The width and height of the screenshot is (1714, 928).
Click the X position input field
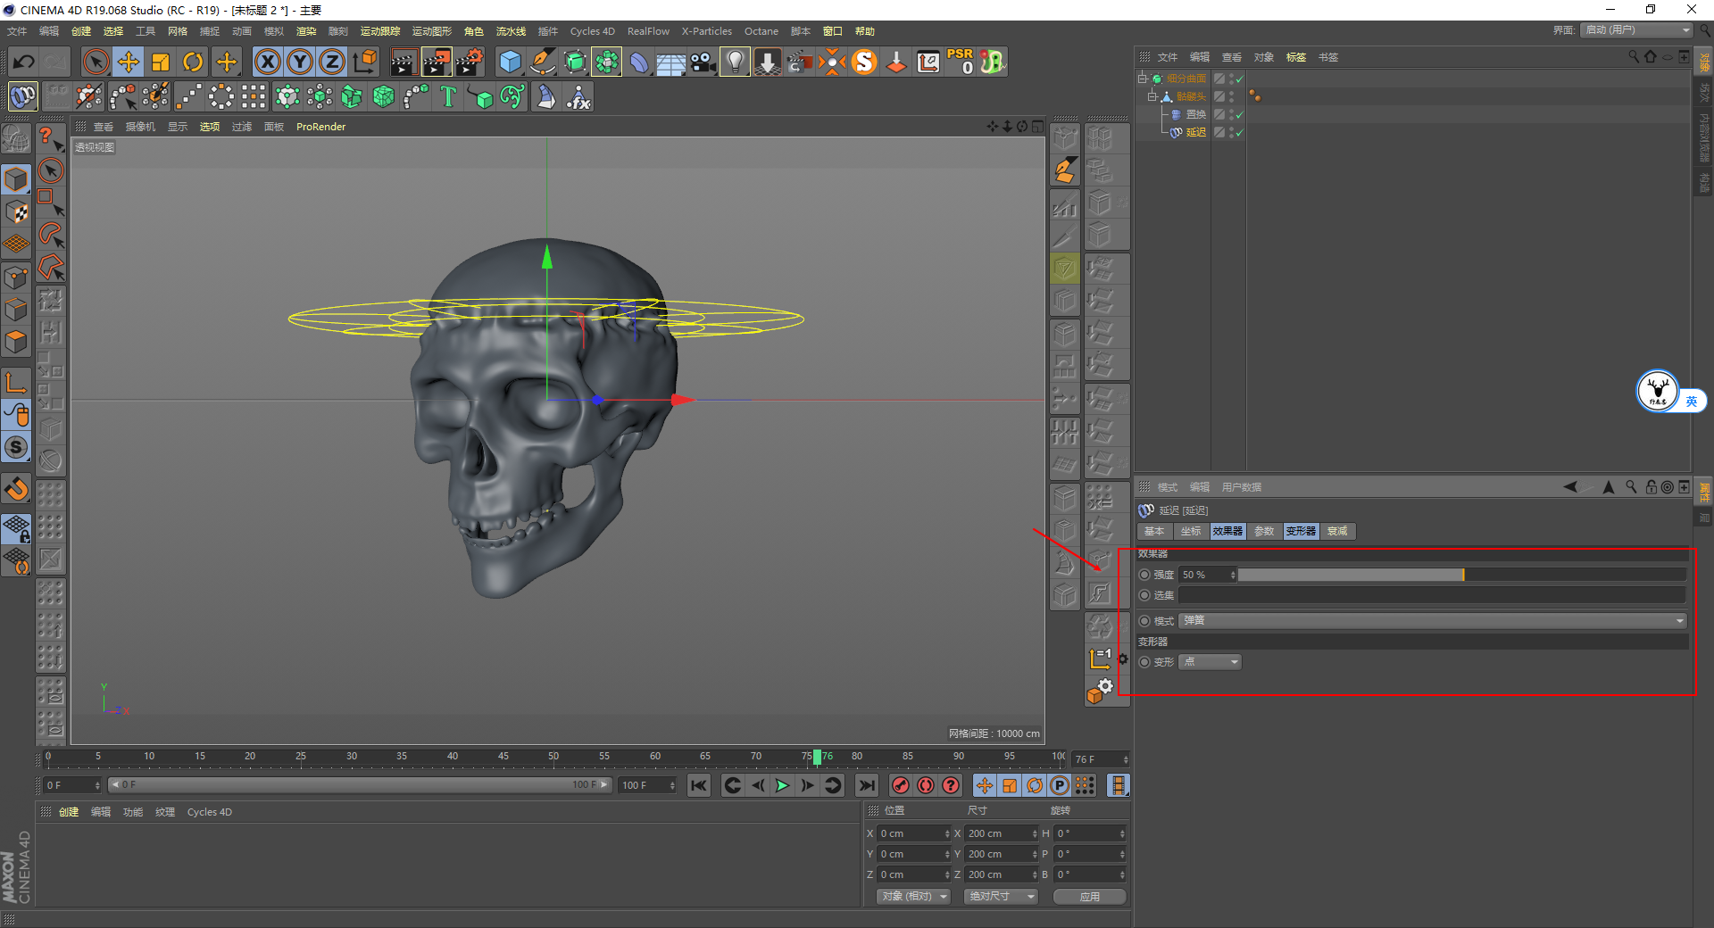pyautogui.click(x=911, y=833)
